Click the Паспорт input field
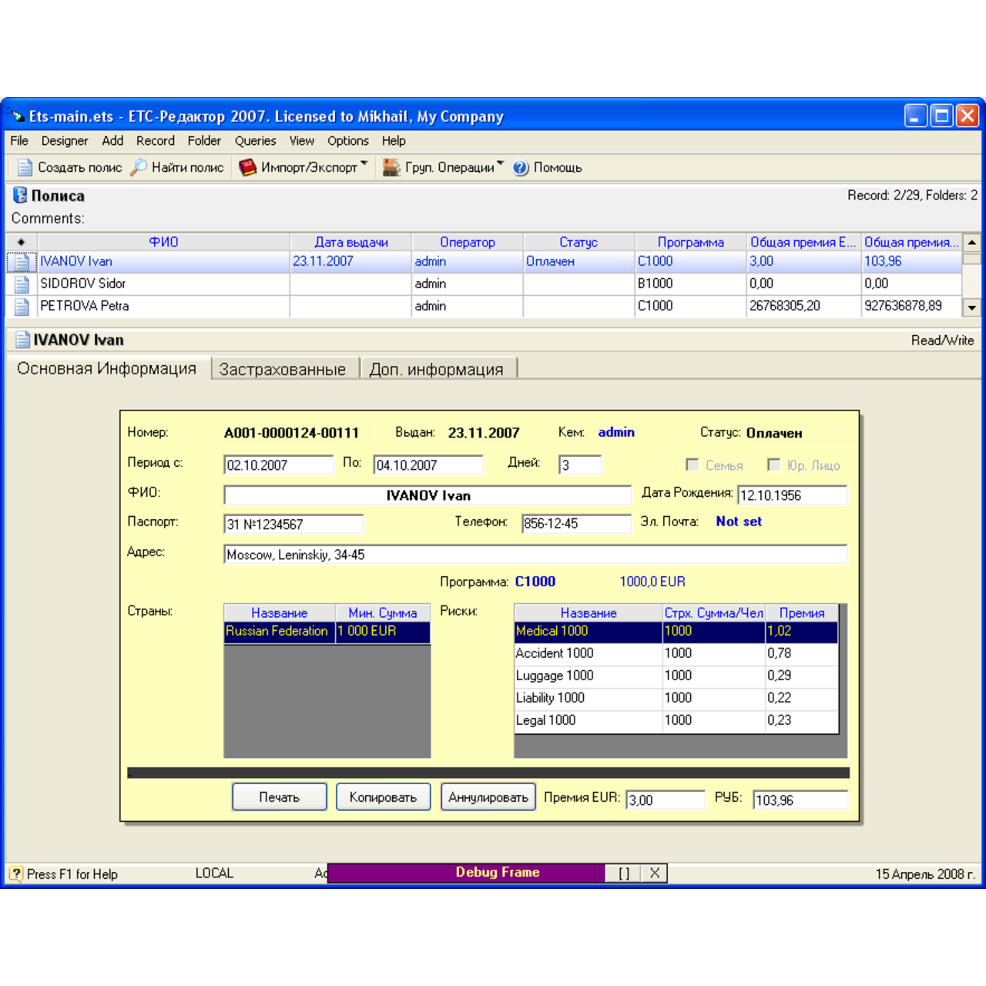 (293, 524)
